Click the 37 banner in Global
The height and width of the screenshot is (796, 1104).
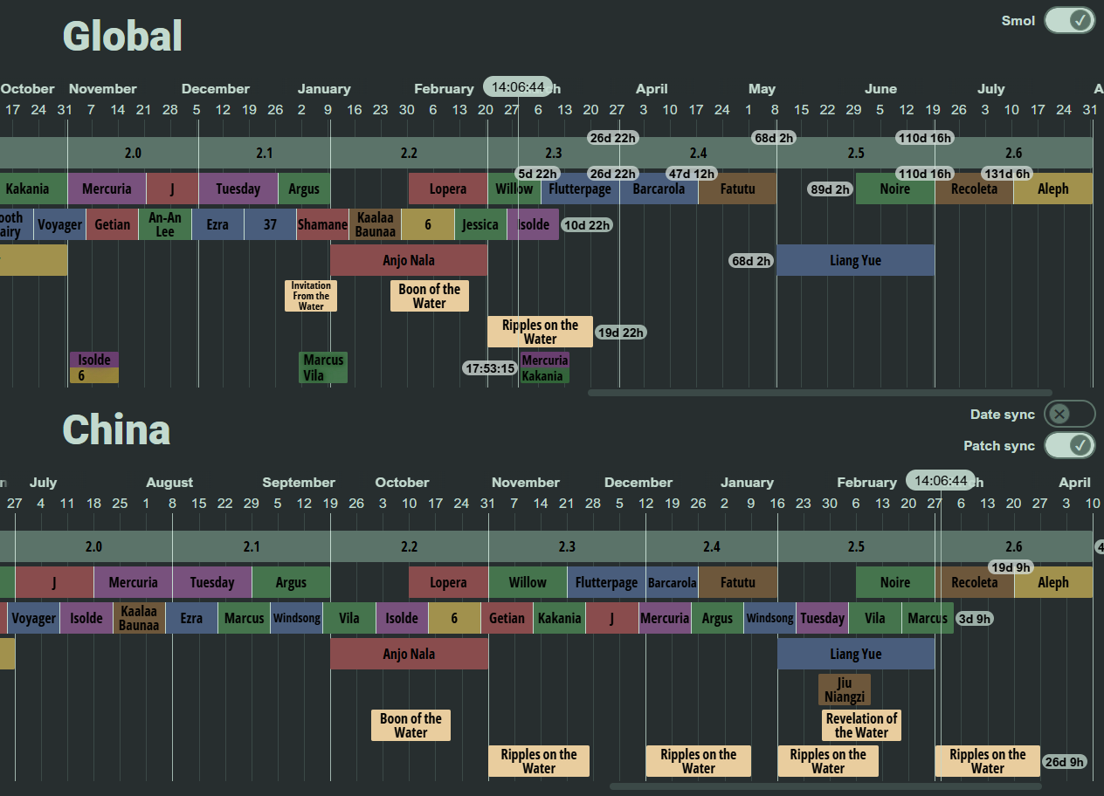pyautogui.click(x=270, y=224)
